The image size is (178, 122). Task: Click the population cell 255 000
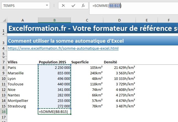(54, 101)
